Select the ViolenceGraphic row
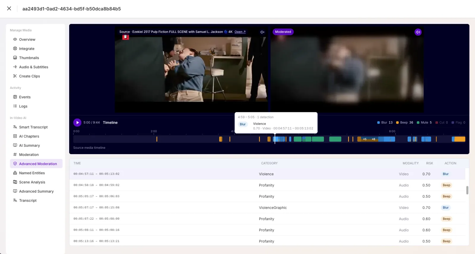The width and height of the screenshot is (475, 254). click(267, 208)
